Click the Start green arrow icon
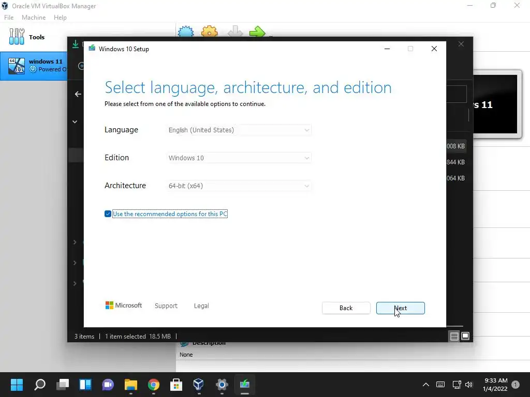Image resolution: width=530 pixels, height=397 pixels. [258, 32]
